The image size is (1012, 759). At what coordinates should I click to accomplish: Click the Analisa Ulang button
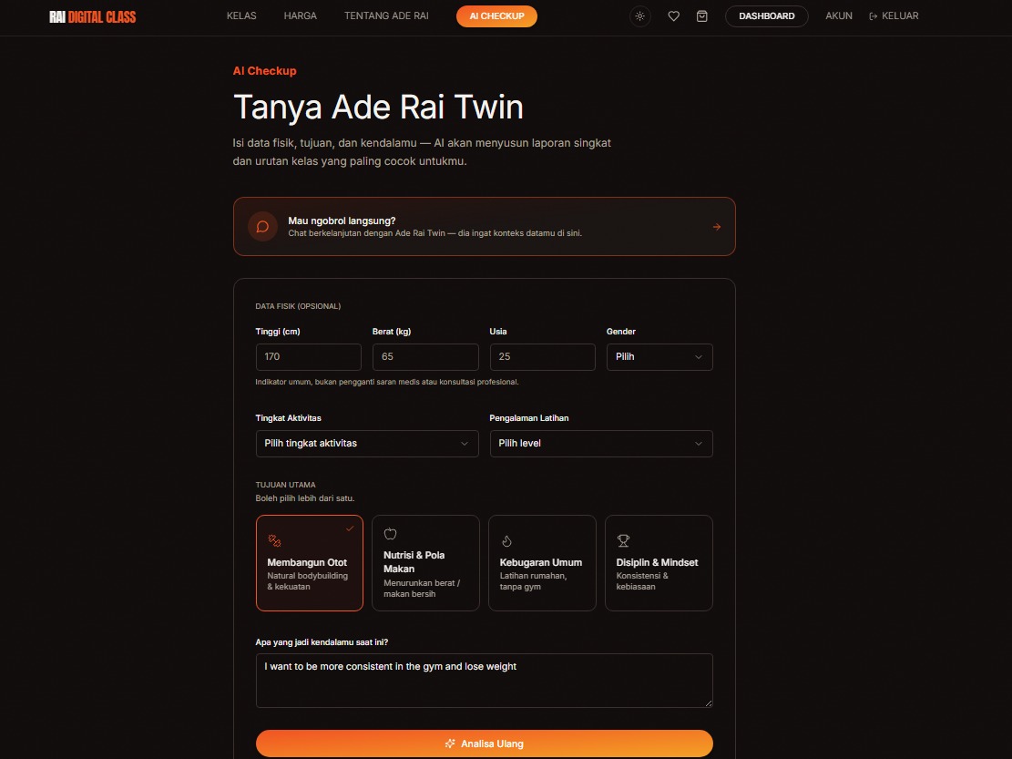[x=484, y=744]
